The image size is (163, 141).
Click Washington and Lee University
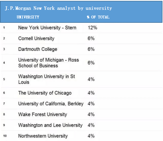[x=50, y=125]
